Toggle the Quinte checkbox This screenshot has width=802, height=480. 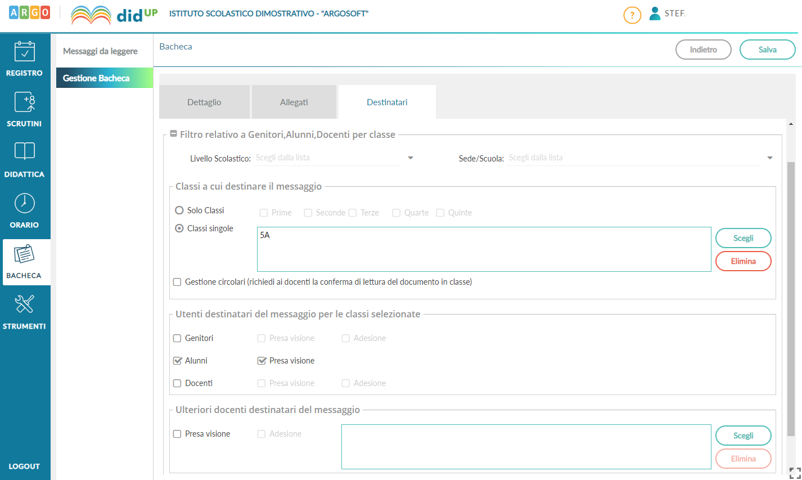(440, 213)
